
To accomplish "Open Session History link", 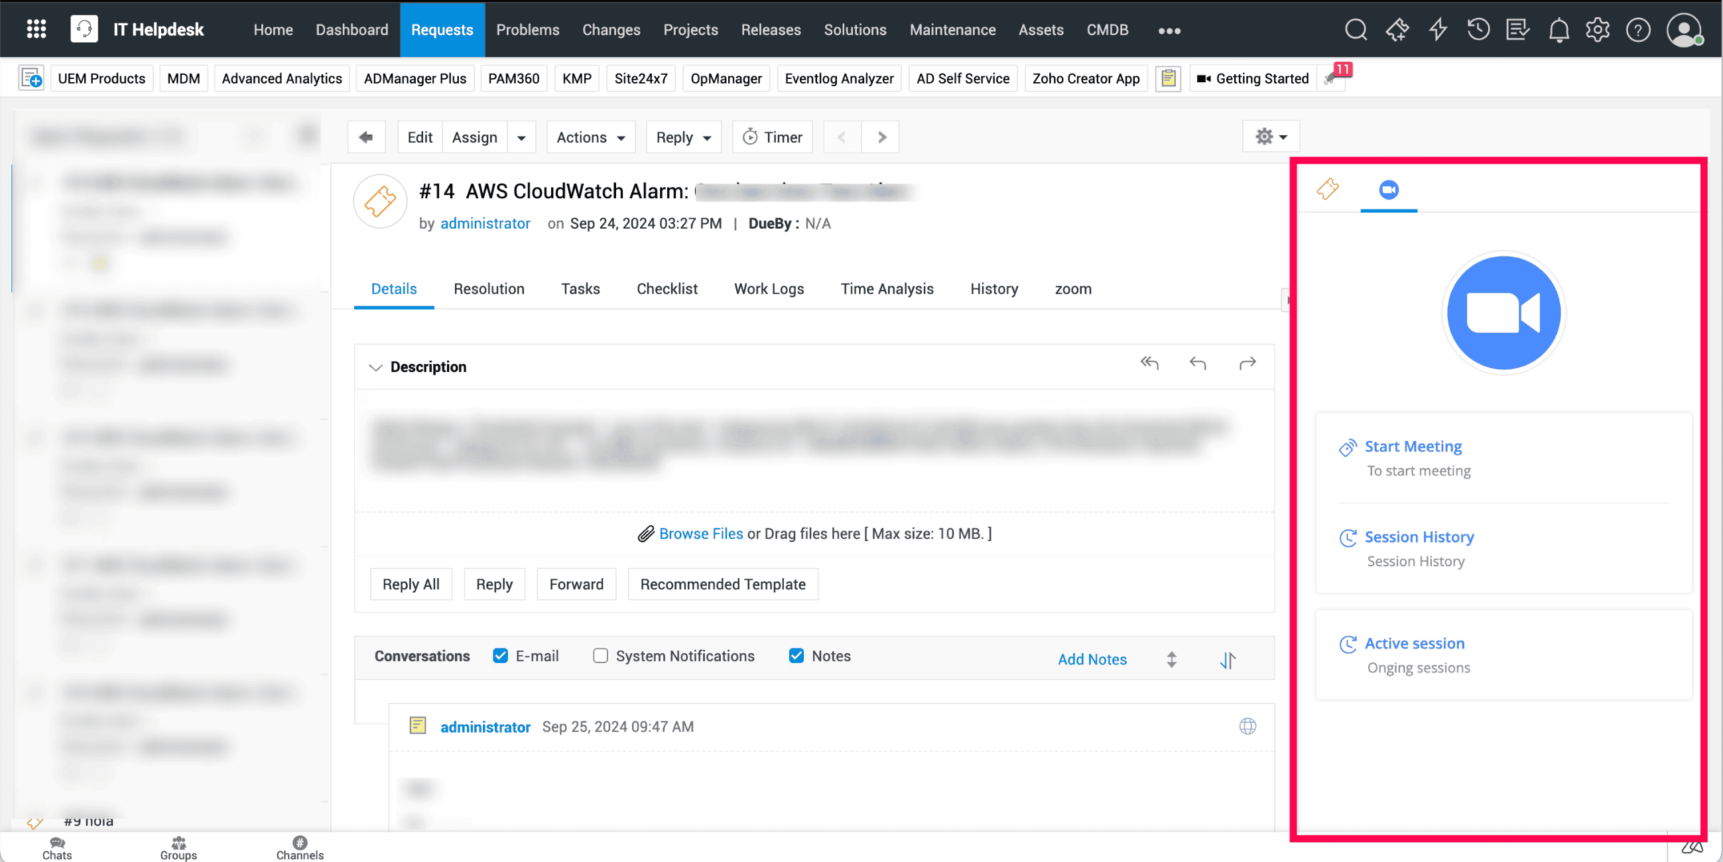I will click(1419, 537).
